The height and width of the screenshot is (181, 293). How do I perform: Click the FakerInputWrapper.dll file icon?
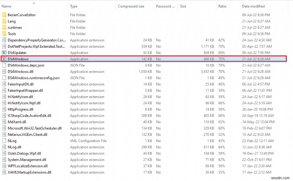click(x=4, y=90)
